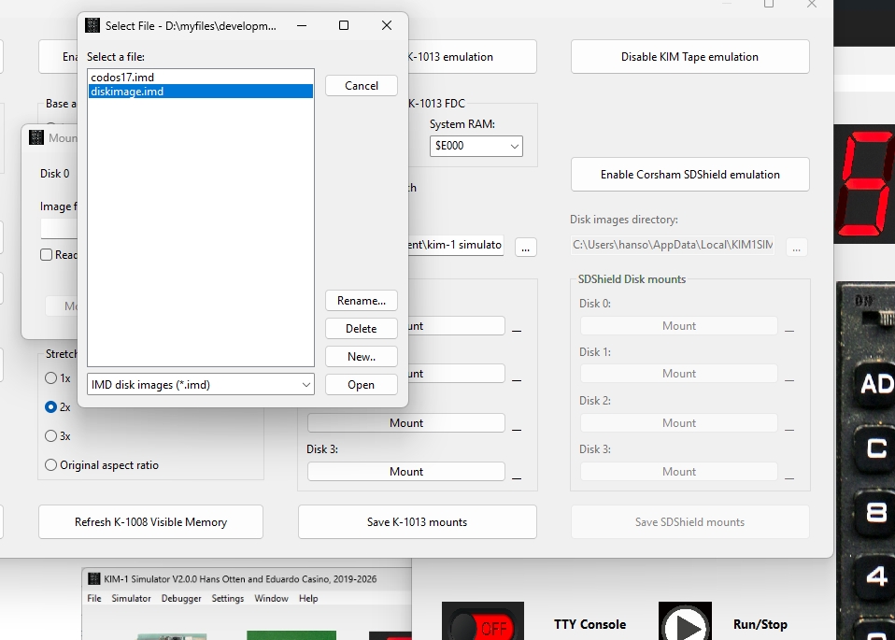The width and height of the screenshot is (895, 640).
Task: Click Enable Corsham SDShield emulation
Action: click(689, 174)
